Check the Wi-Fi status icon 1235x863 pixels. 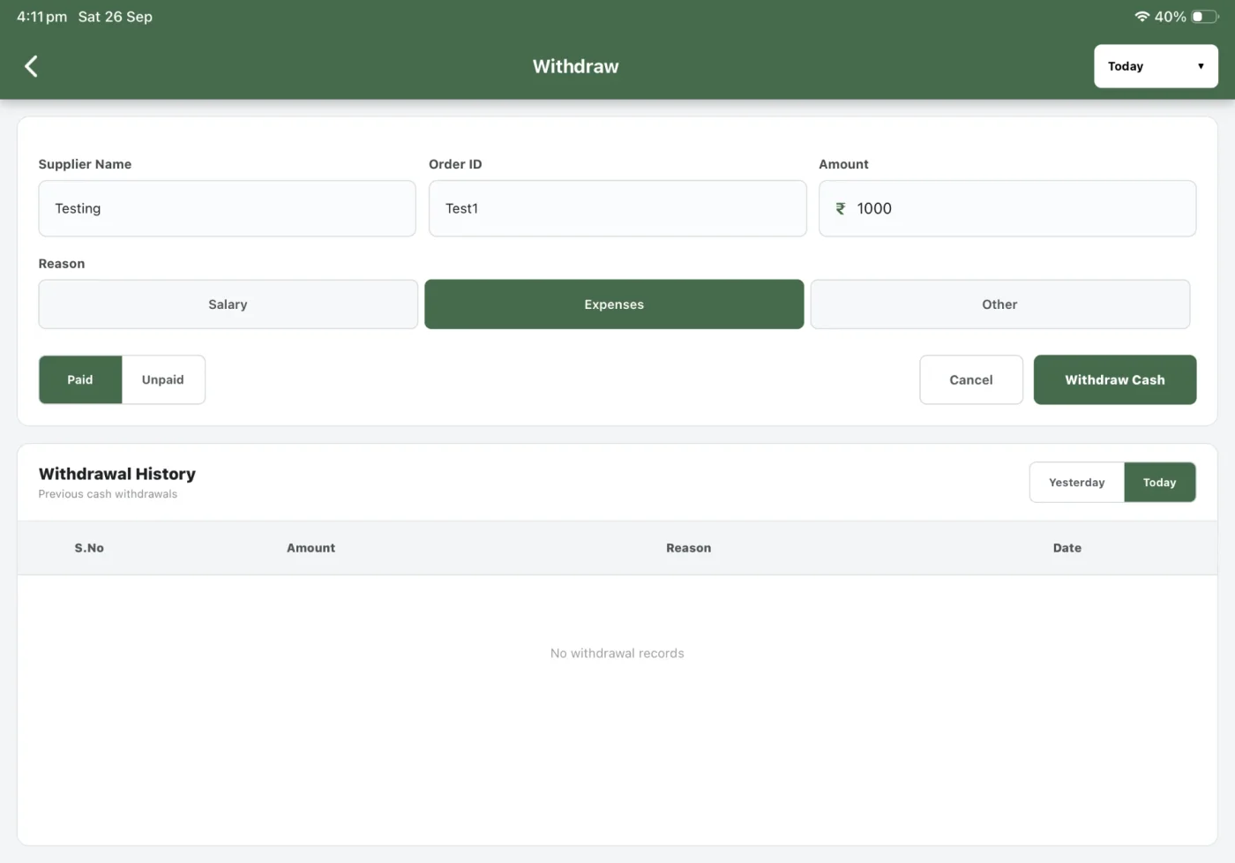coord(1142,17)
